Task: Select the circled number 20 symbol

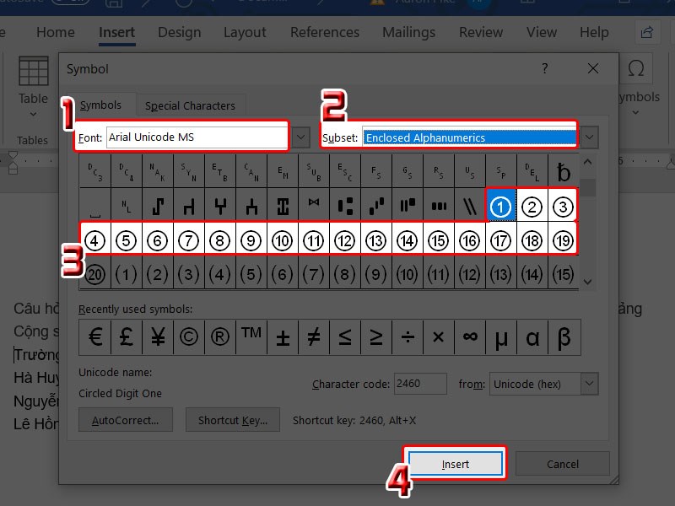Action: [94, 274]
